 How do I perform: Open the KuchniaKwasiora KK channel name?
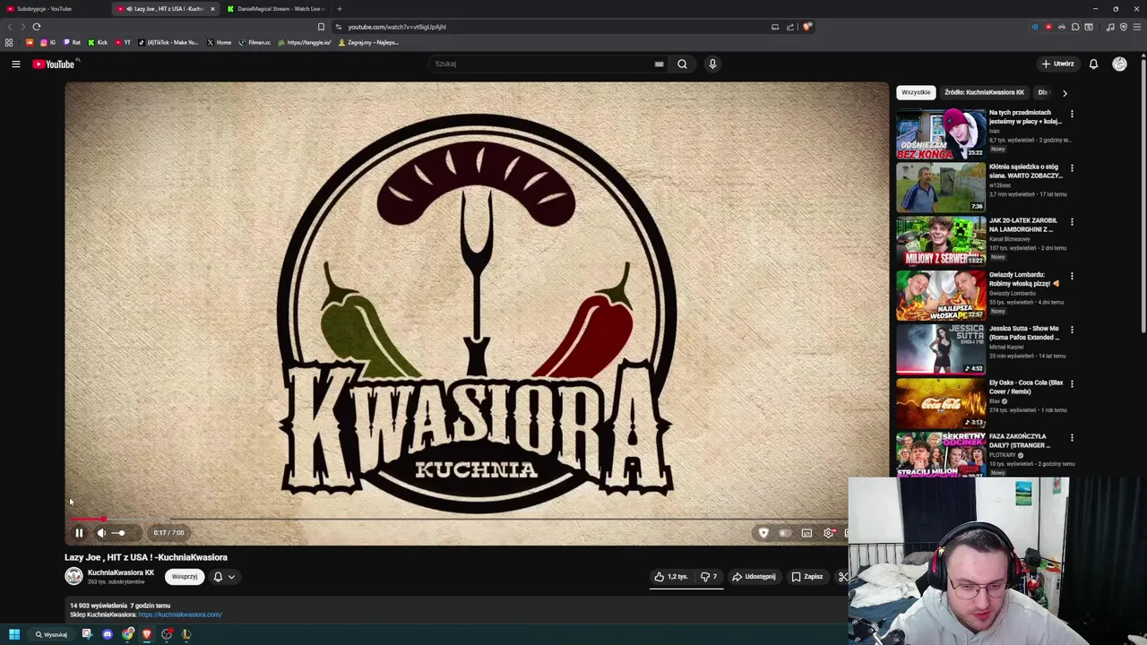pos(121,572)
